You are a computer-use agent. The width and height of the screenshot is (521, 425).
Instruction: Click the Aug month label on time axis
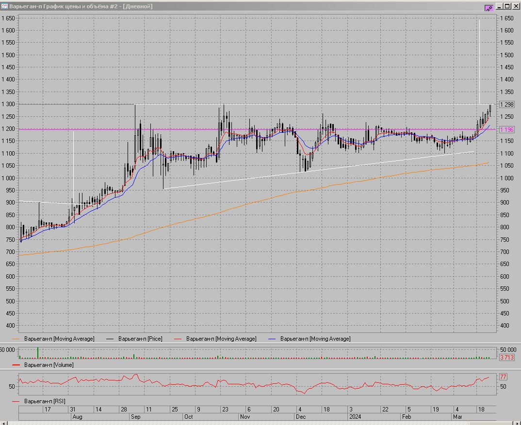coord(77,417)
